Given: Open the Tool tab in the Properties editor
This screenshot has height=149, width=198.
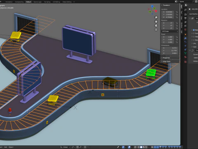Looking at the screenshot, I should (185, 10).
